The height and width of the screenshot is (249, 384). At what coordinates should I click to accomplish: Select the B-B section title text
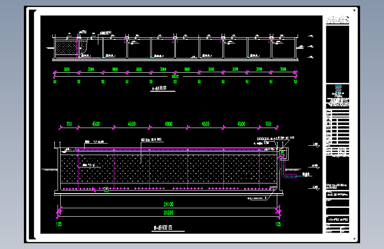163,228
